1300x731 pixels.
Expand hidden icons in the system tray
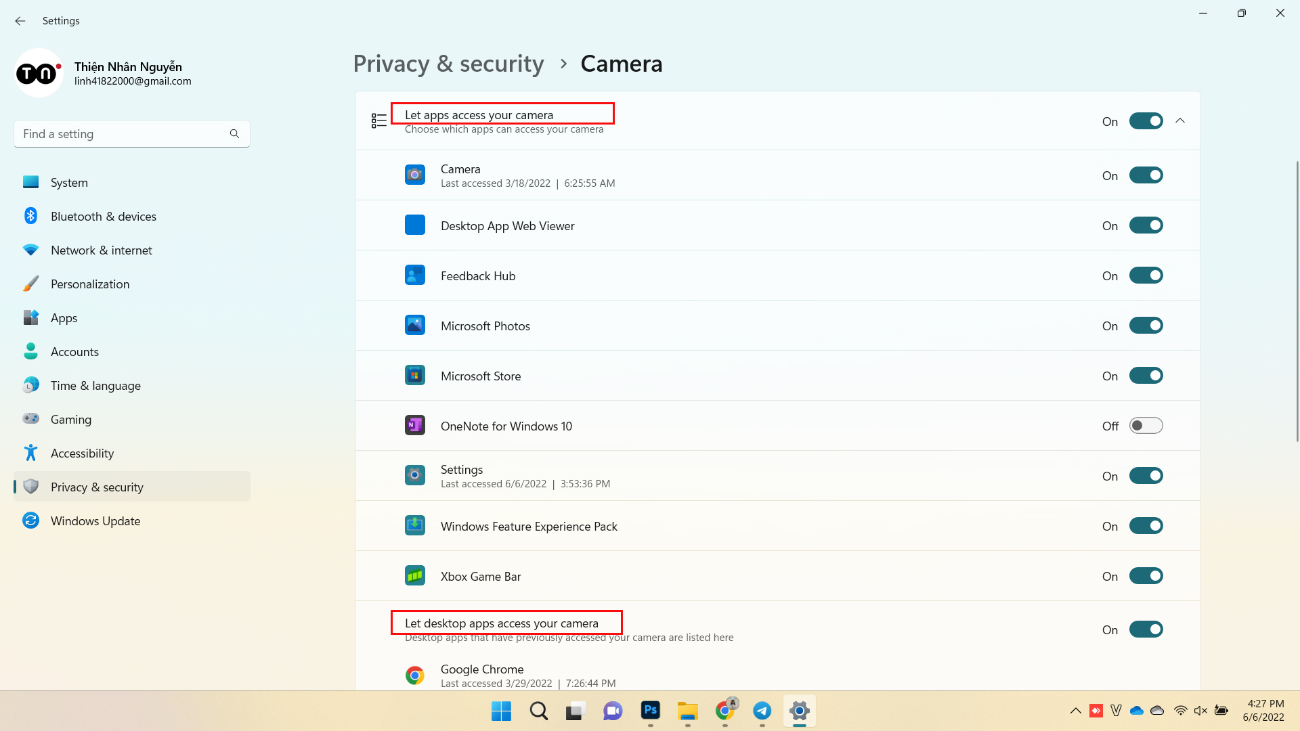(x=1075, y=711)
